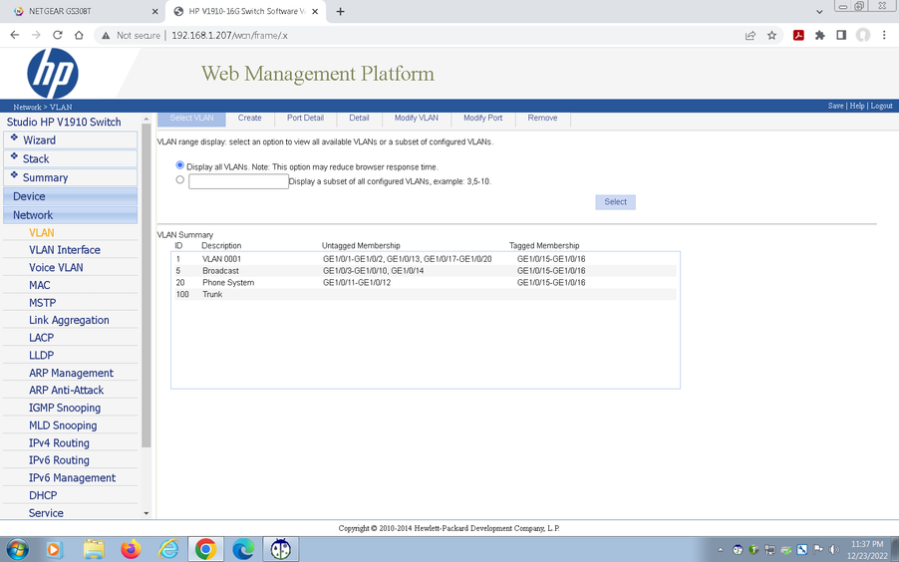Image resolution: width=899 pixels, height=562 pixels.
Task: Select VLAN 20 Phone System row
Action: [x=424, y=283]
